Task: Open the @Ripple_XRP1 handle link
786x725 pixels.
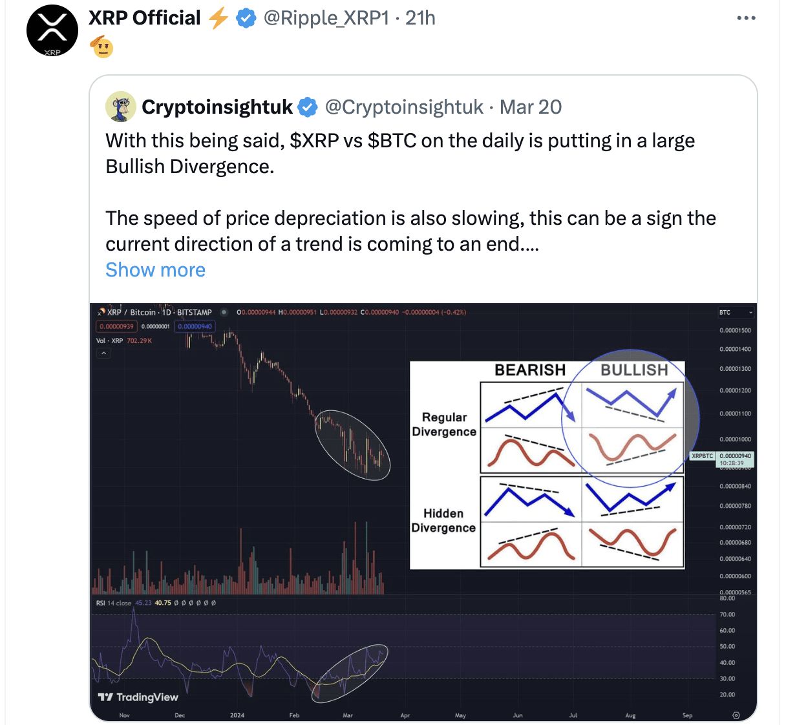Action: tap(326, 18)
